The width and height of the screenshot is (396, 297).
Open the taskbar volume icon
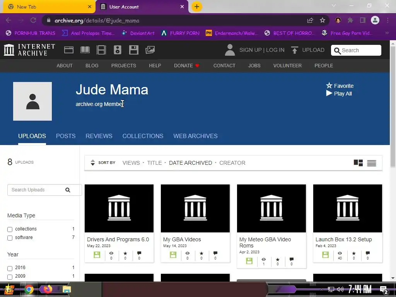340,289
